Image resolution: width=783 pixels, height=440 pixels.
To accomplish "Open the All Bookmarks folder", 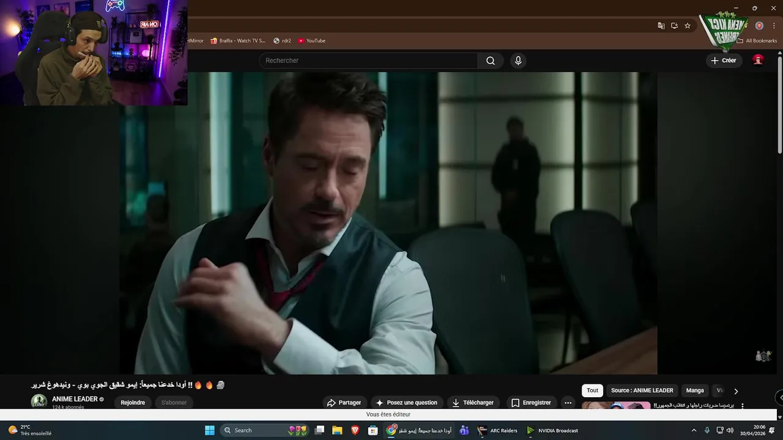I will (x=757, y=41).
